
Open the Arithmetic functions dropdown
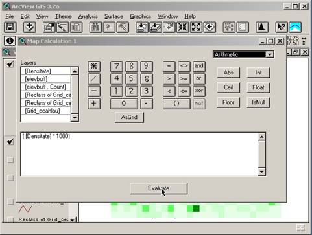click(270, 54)
